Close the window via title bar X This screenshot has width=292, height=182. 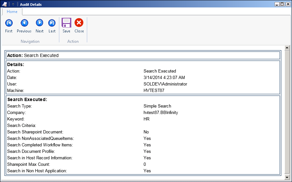[x=288, y=4]
